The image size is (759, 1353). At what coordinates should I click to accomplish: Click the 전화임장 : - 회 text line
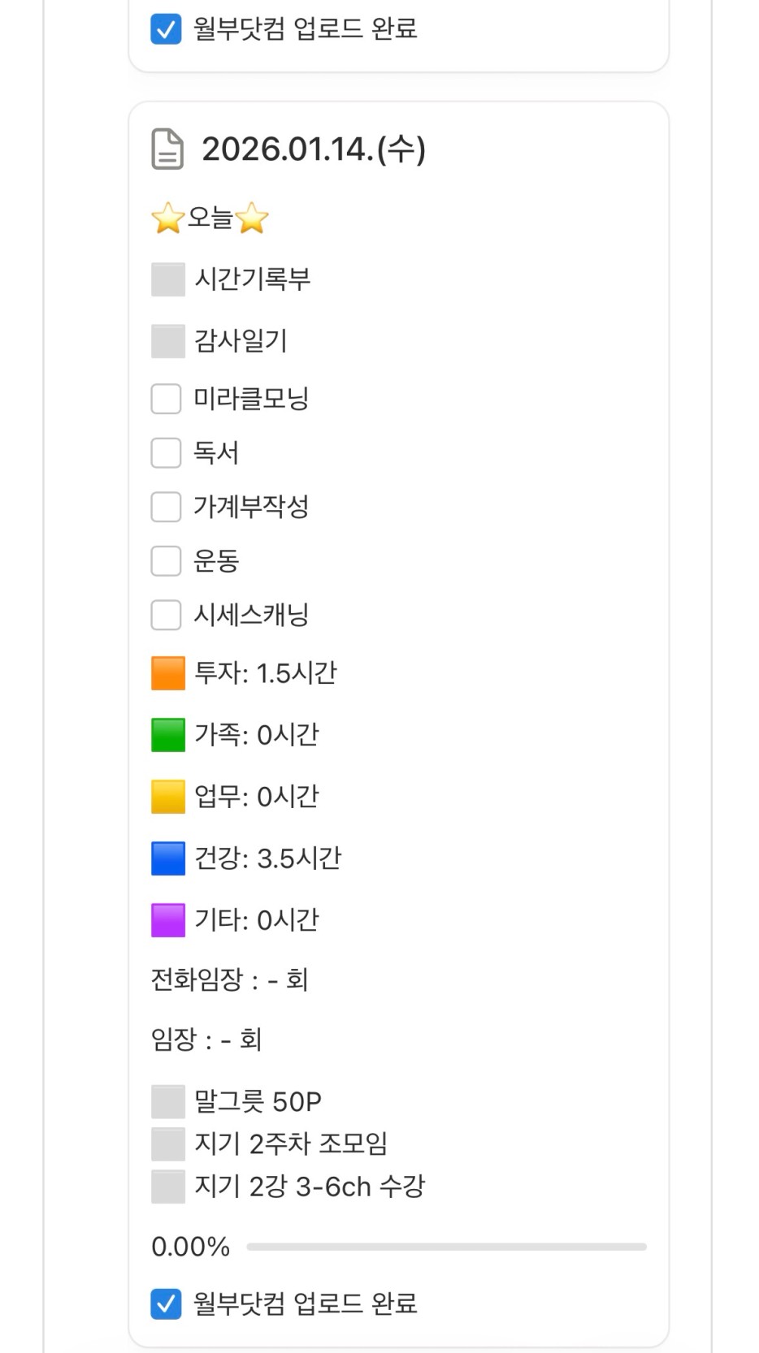click(x=229, y=980)
